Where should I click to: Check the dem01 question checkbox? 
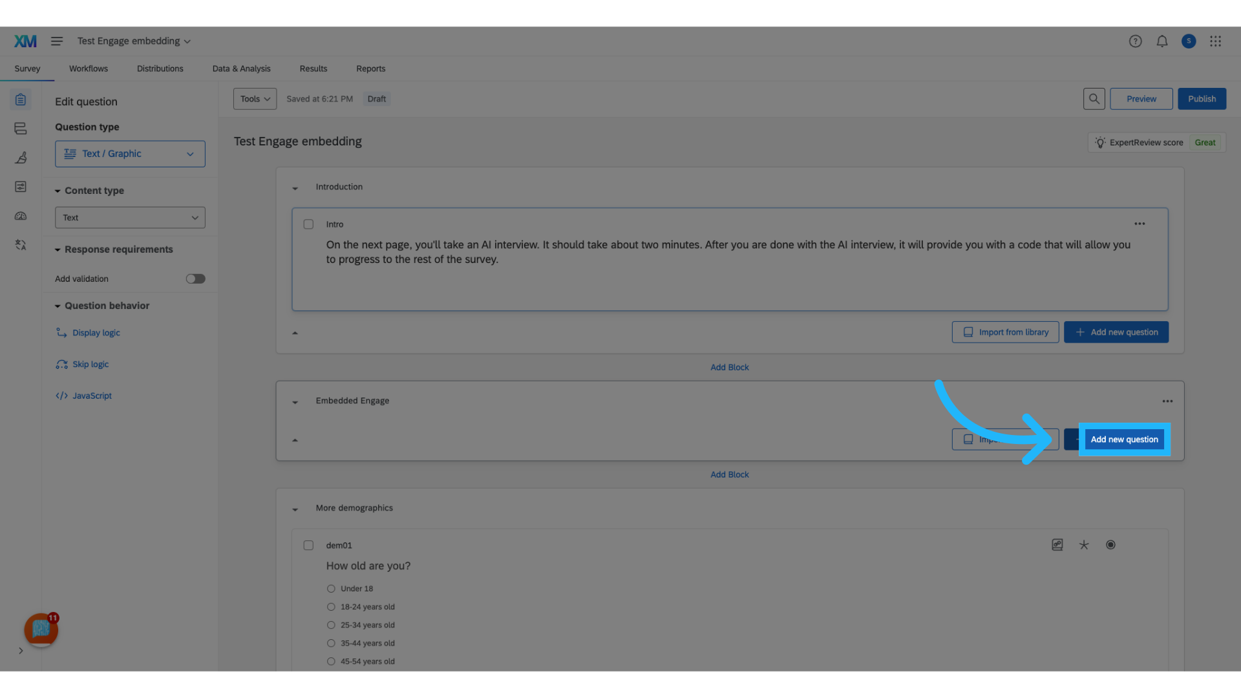pos(308,545)
